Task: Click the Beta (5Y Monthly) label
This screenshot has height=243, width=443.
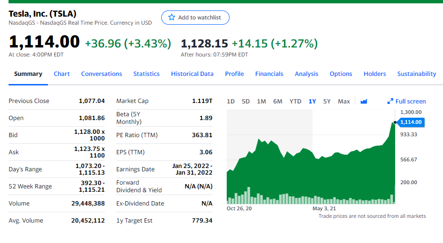Action: (129, 118)
